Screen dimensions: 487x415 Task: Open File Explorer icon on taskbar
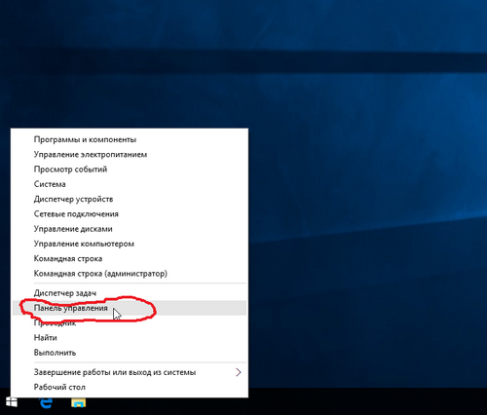(x=79, y=403)
